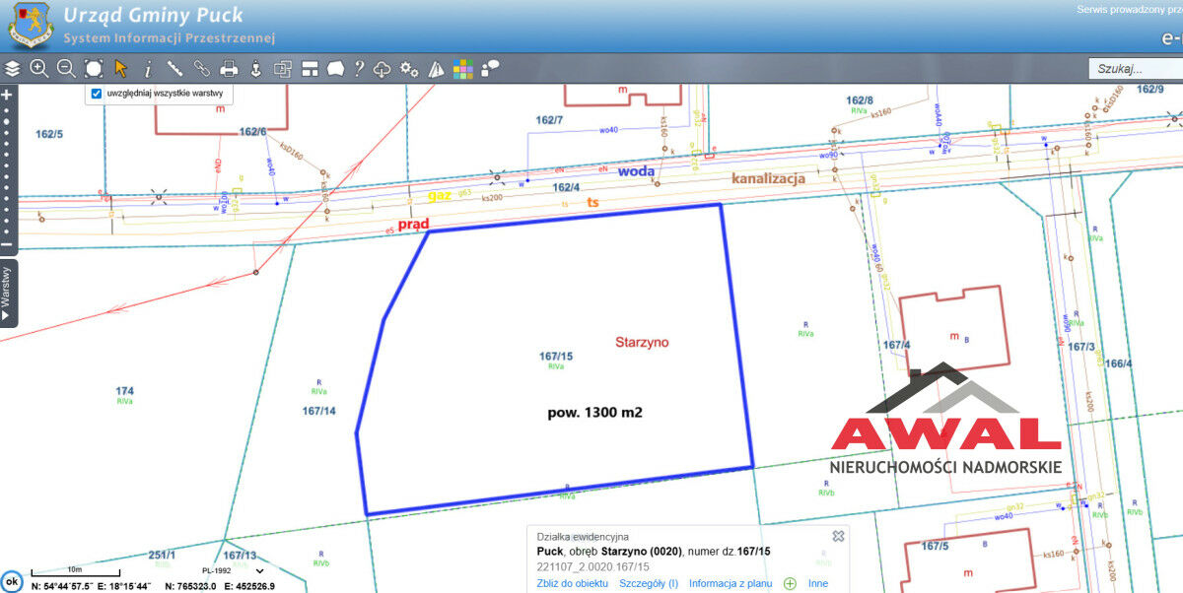Select the measuring ruler tool

point(174,68)
